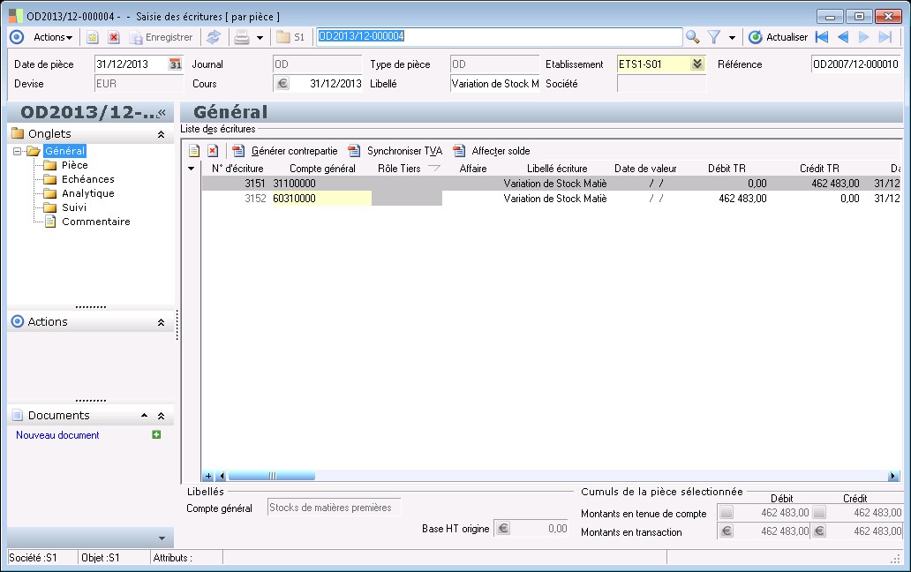
Task: Click Affecter solde button
Action: point(492,151)
